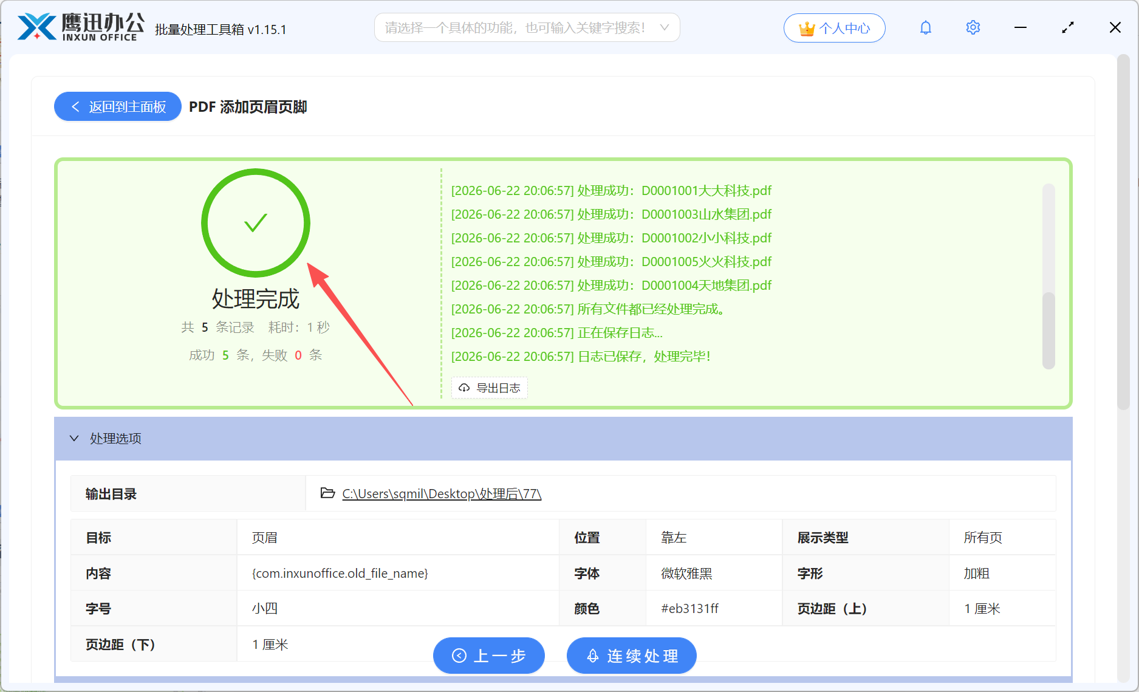
Task: Open the notification bell
Action: 925,28
